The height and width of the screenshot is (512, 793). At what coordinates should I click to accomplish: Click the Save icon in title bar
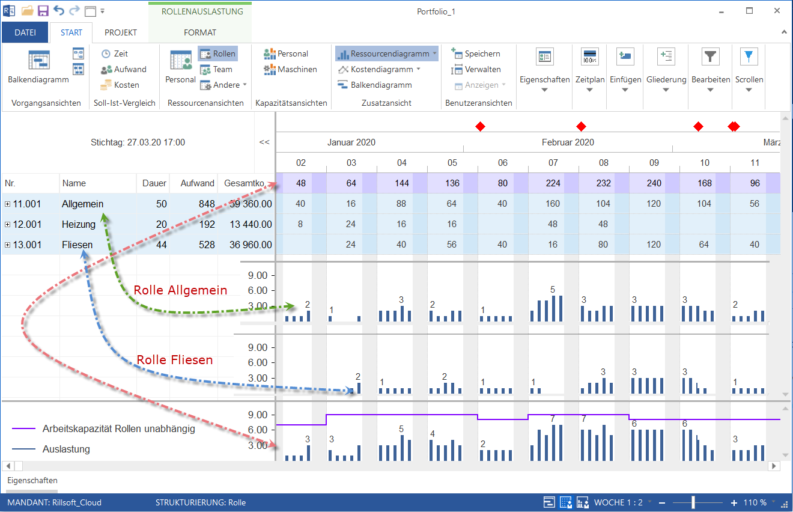coord(43,11)
